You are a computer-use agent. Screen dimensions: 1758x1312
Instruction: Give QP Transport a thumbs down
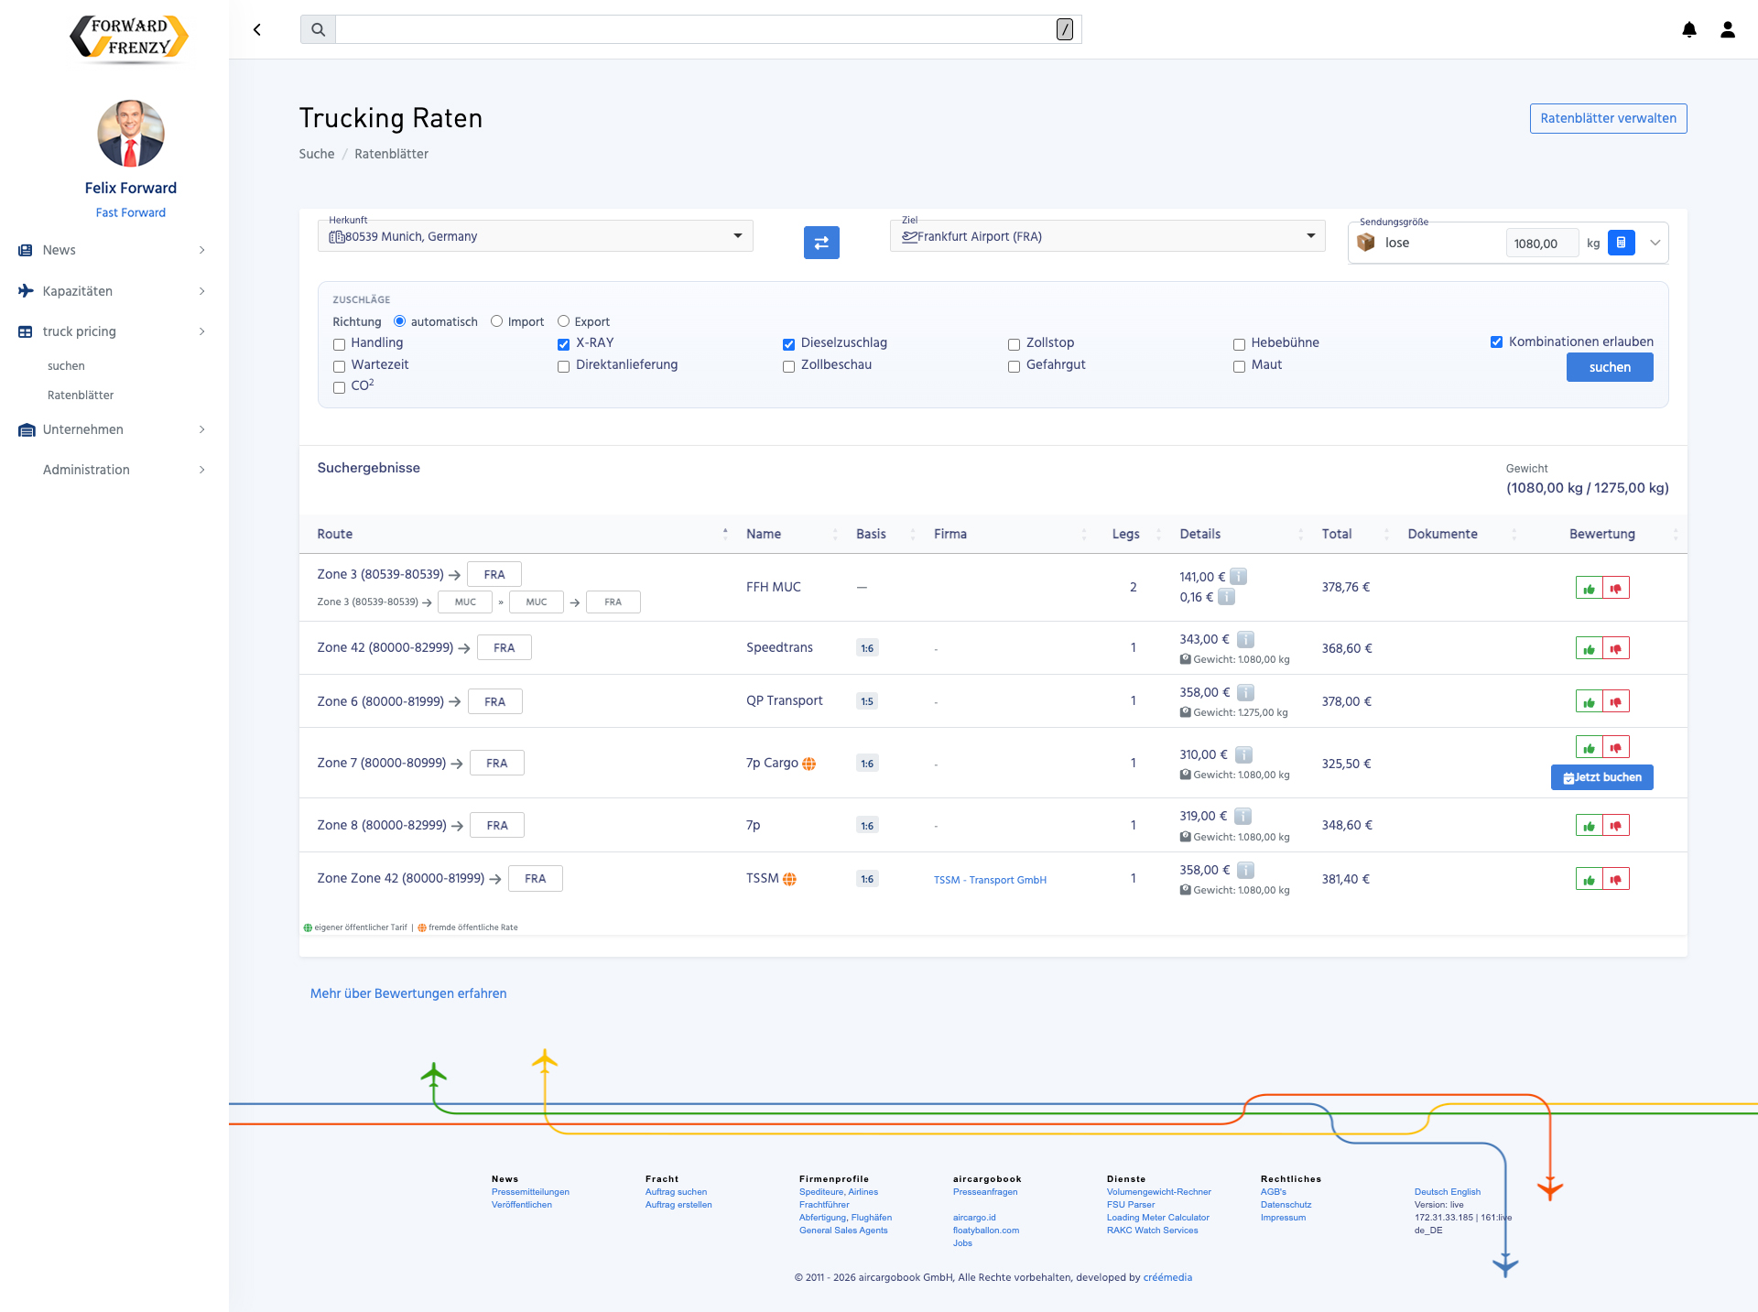click(x=1616, y=702)
